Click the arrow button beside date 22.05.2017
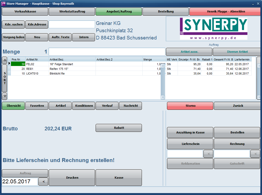This screenshot has height=195, width=262. pos(43,182)
